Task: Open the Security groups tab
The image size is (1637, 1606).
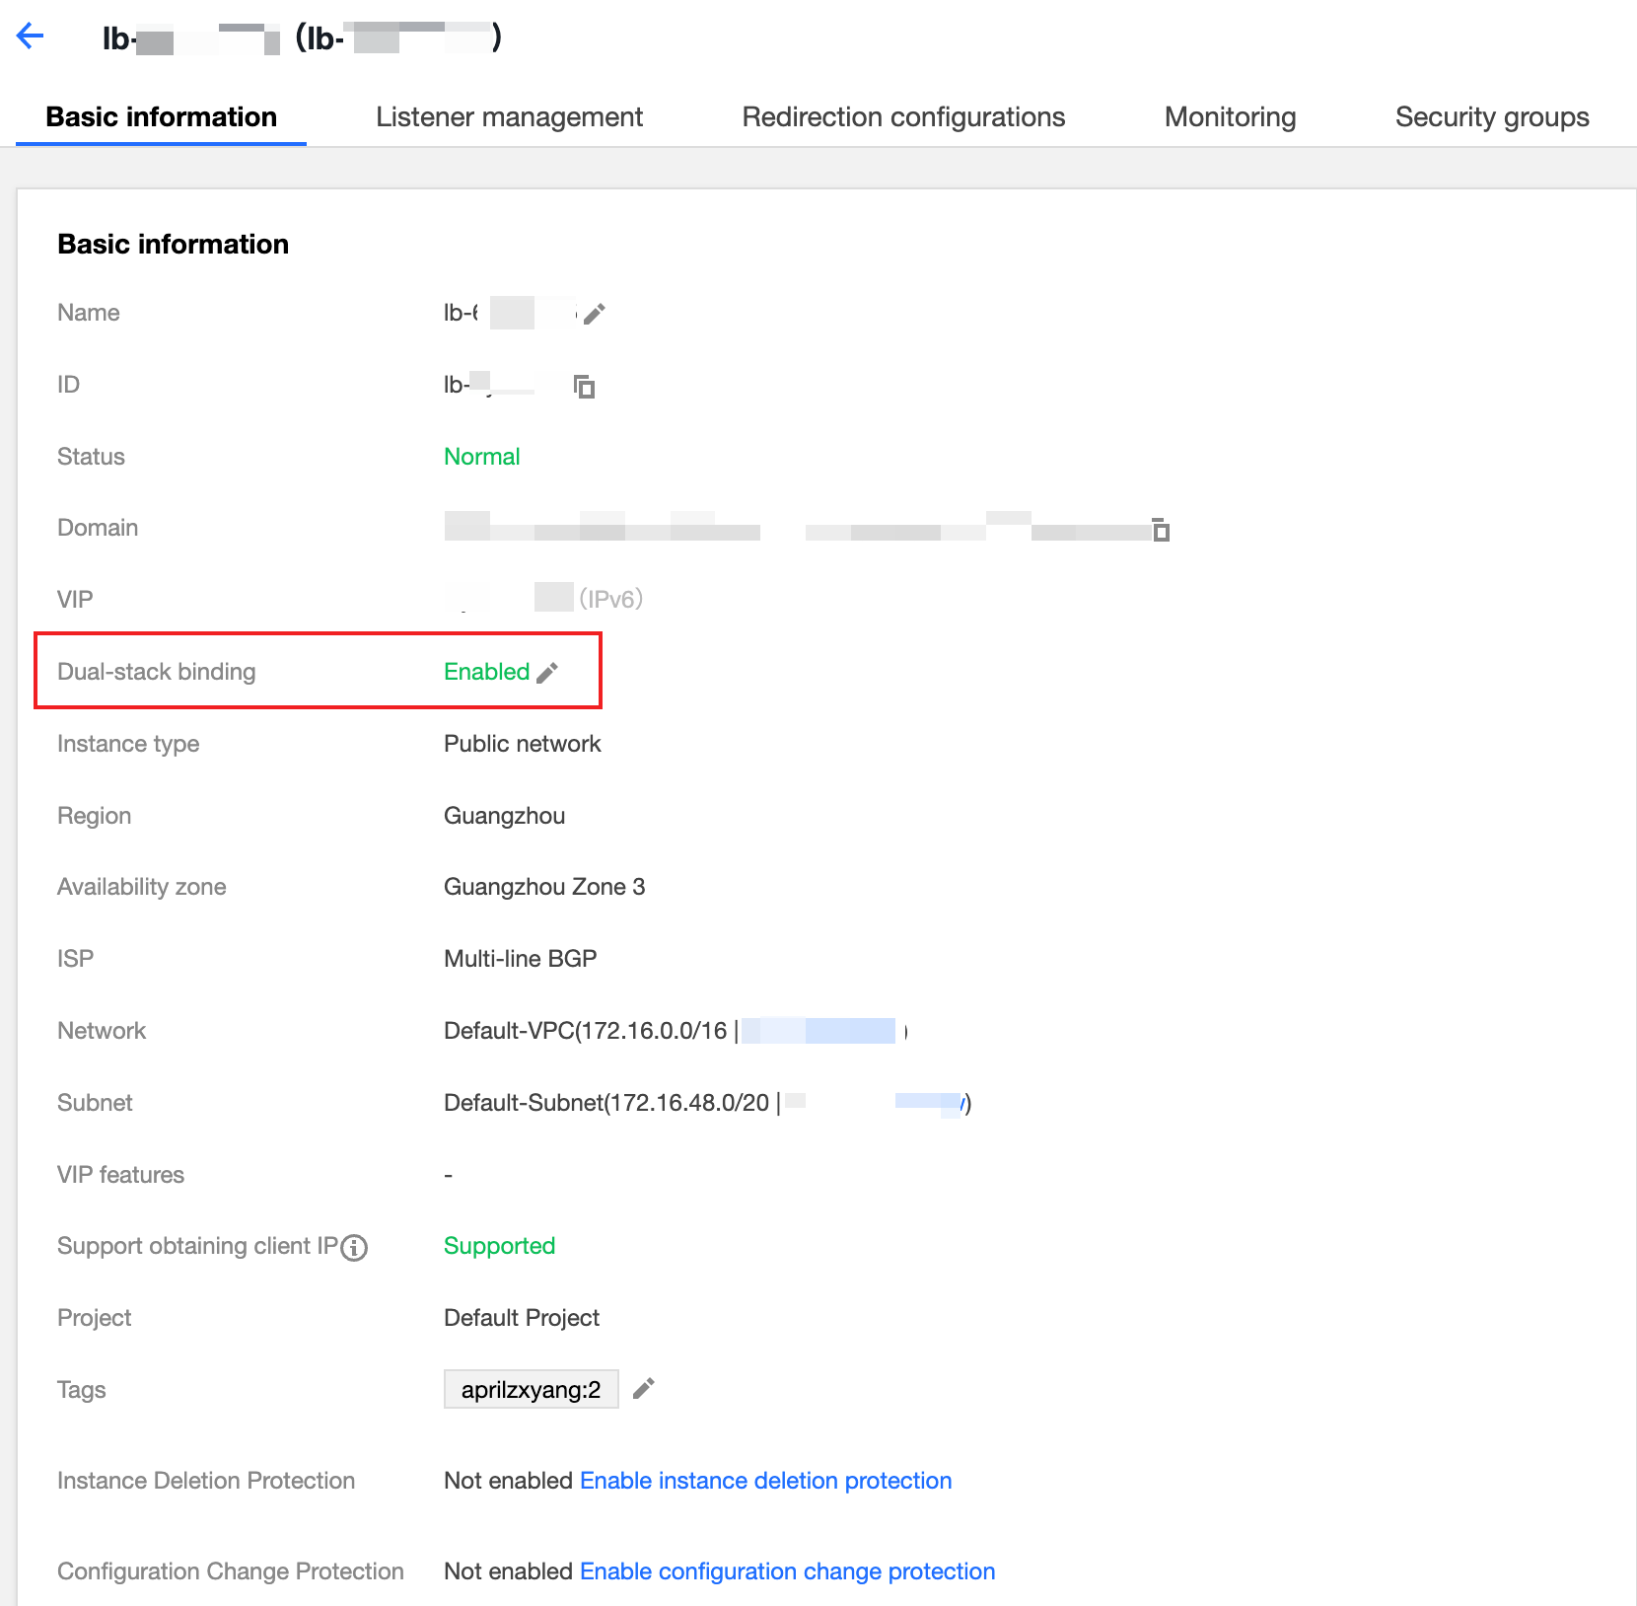Action: 1491,117
